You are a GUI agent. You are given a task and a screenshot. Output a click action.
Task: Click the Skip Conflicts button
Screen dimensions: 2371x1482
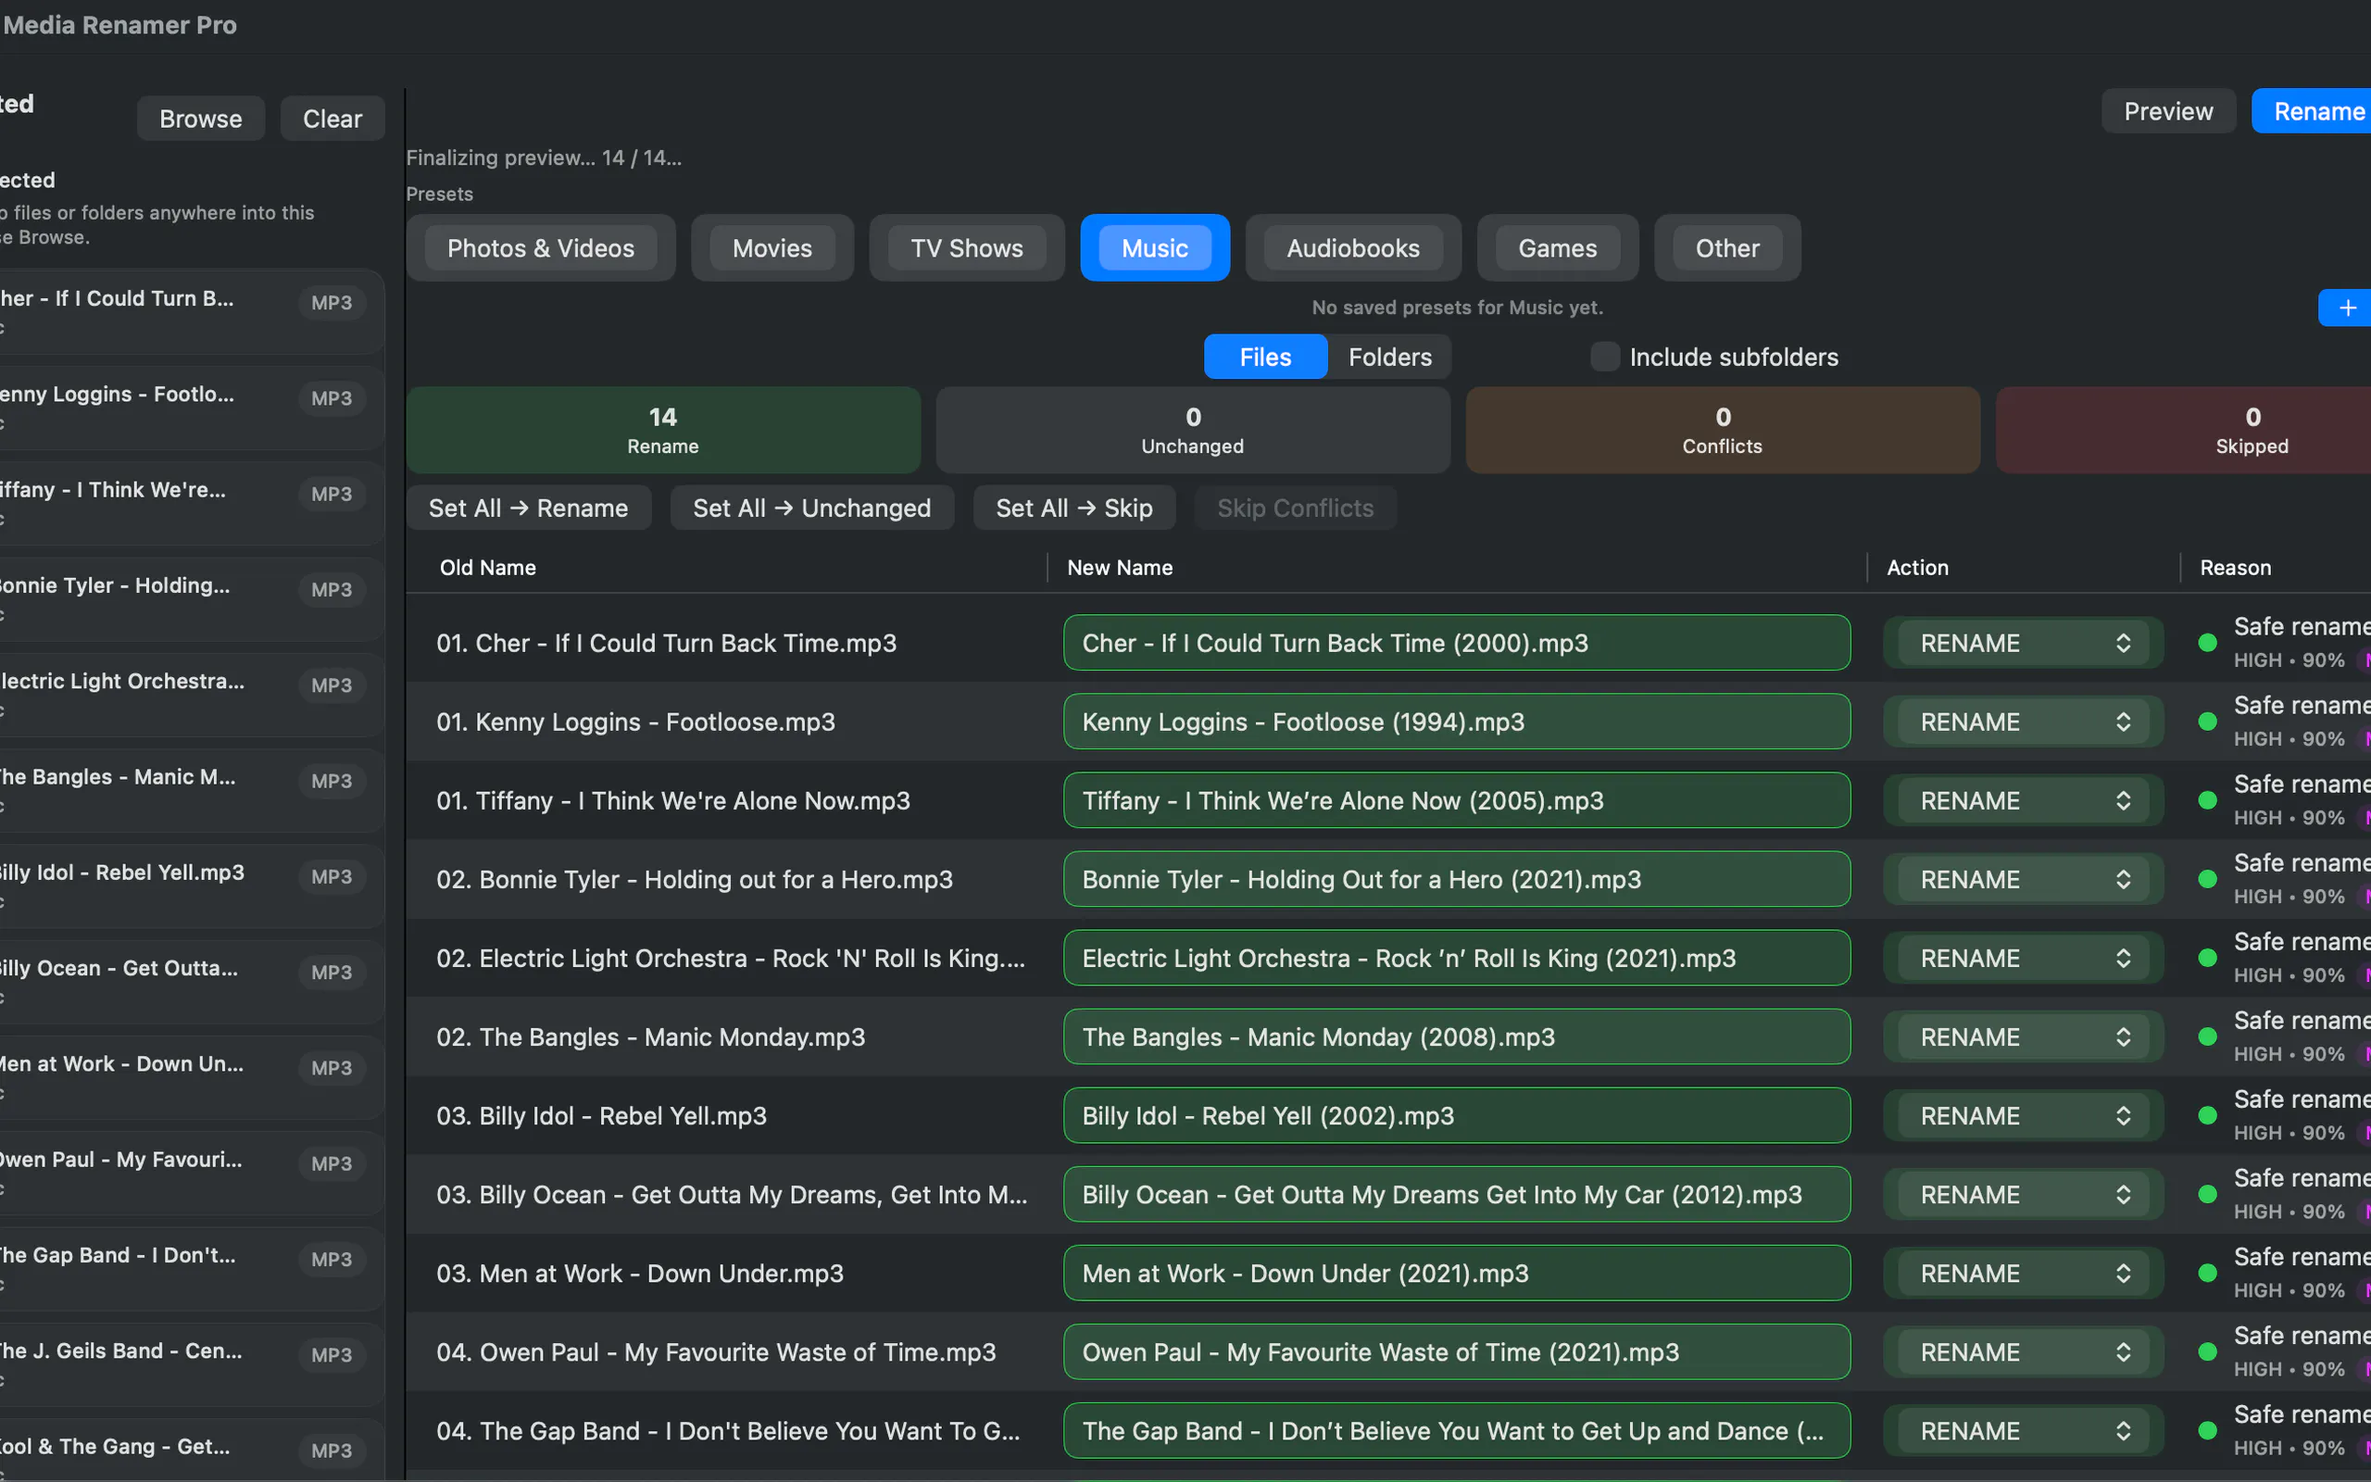click(x=1295, y=508)
